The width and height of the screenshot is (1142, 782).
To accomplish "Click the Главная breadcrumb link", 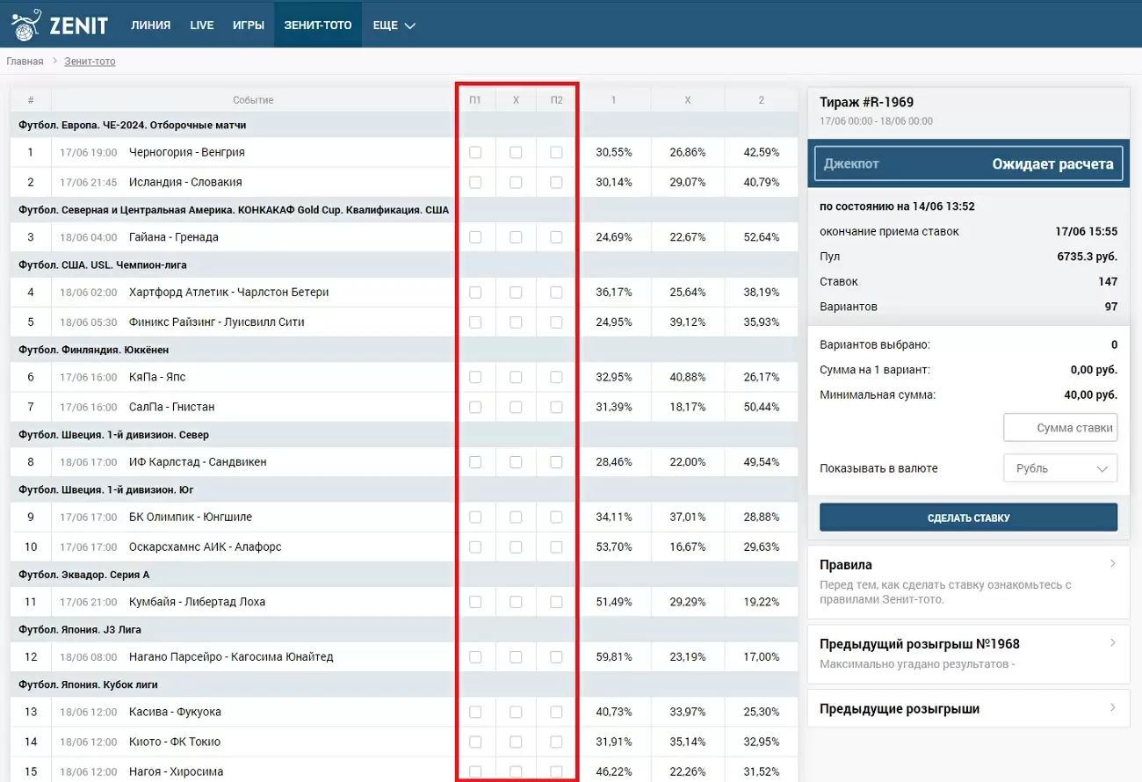I will pyautogui.click(x=25, y=62).
